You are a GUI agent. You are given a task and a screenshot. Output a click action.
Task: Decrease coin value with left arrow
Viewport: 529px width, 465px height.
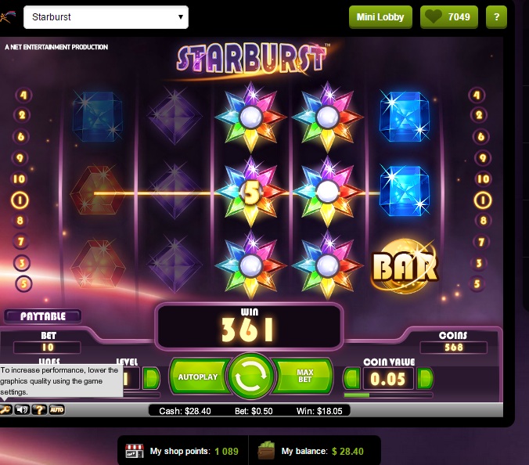[352, 378]
